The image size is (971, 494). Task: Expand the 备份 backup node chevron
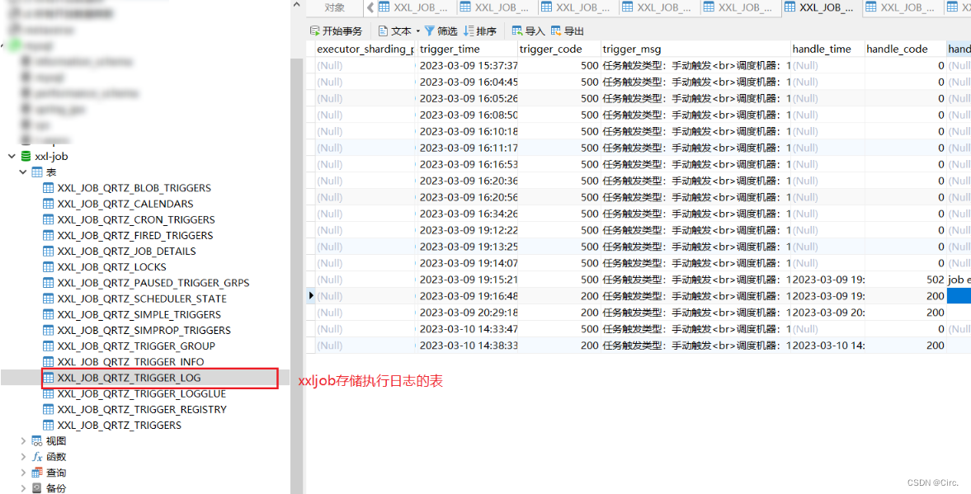[23, 488]
